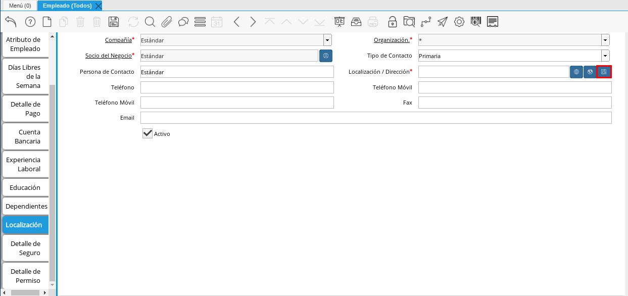Open the chat speech bubbles icon
The width and height of the screenshot is (628, 296).
[183, 22]
